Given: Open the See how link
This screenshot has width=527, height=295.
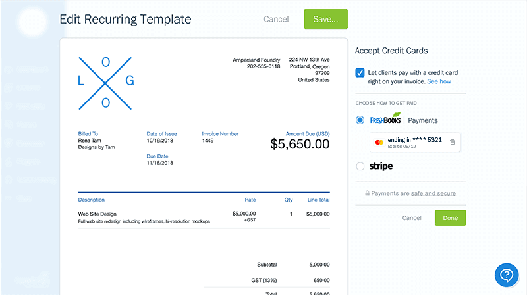Looking at the screenshot, I should 439,81.
